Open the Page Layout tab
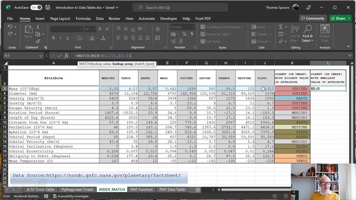Image resolution: width=356 pixels, height=200 pixels. [x=60, y=18]
